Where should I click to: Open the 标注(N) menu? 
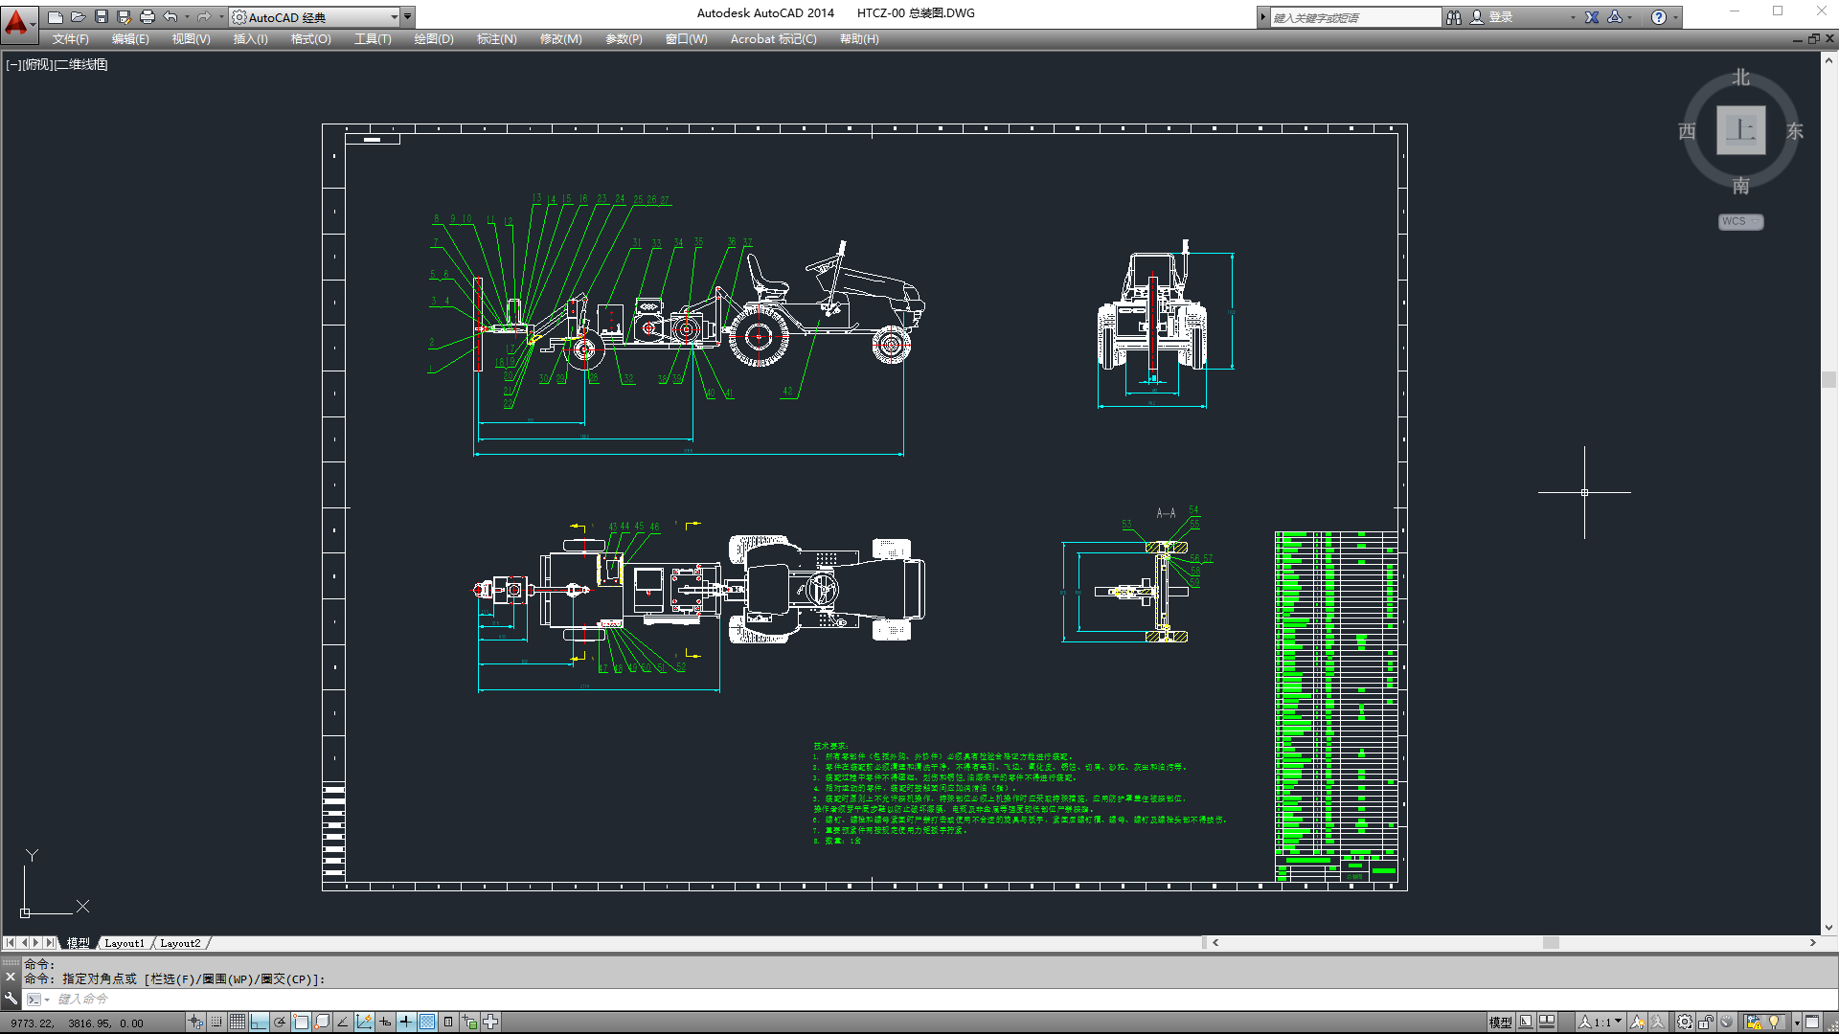click(x=496, y=39)
